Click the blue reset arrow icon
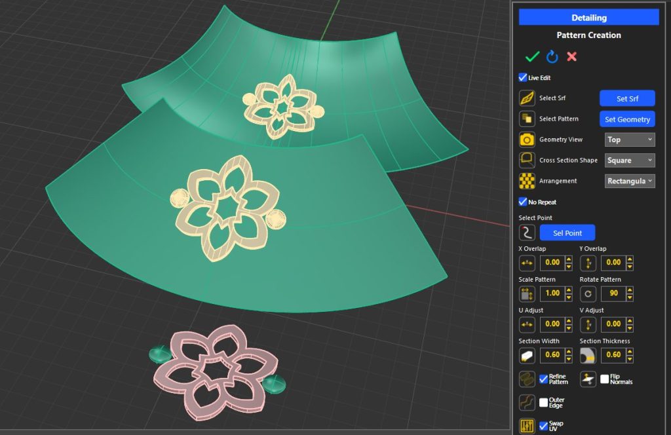Screen dimensions: 671x435 click(552, 57)
